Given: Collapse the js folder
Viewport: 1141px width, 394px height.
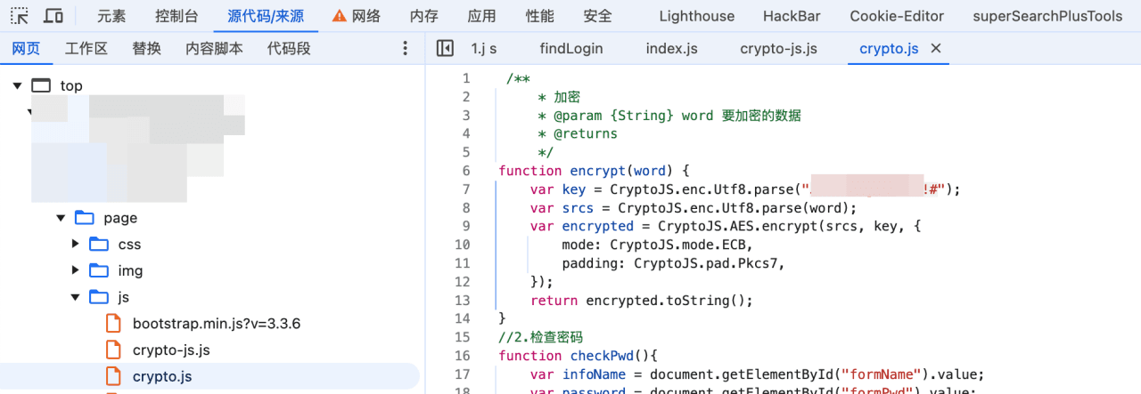Looking at the screenshot, I should [x=76, y=297].
